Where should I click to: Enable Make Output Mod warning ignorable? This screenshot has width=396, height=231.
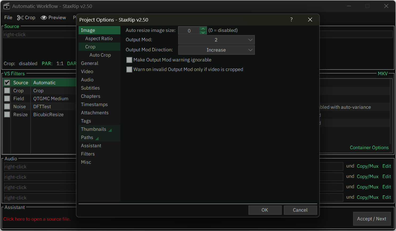pyautogui.click(x=129, y=60)
